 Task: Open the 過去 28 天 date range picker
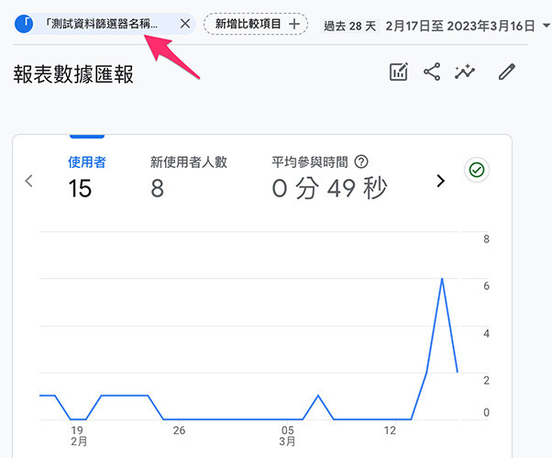tap(436, 26)
